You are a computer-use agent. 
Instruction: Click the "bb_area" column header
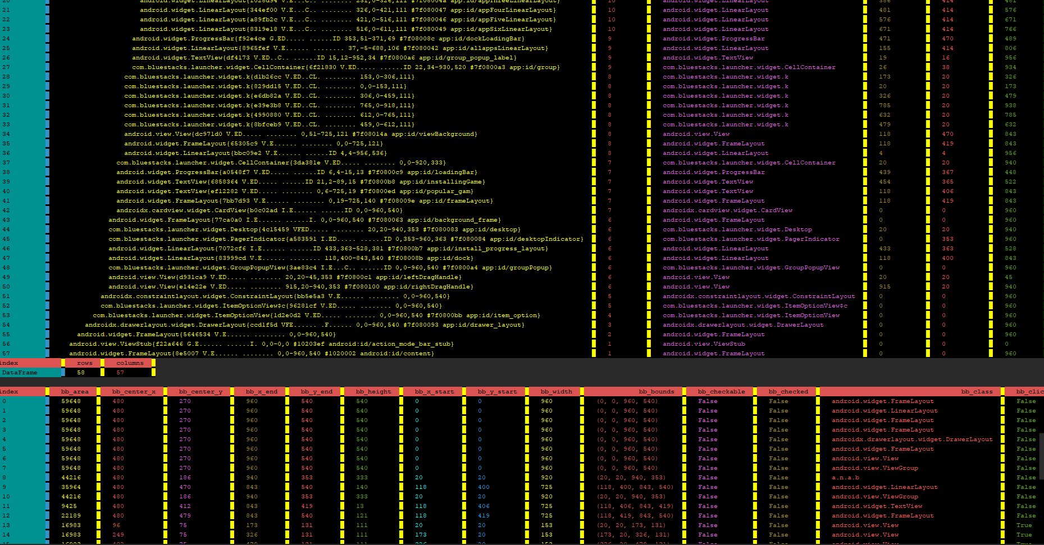74,391
